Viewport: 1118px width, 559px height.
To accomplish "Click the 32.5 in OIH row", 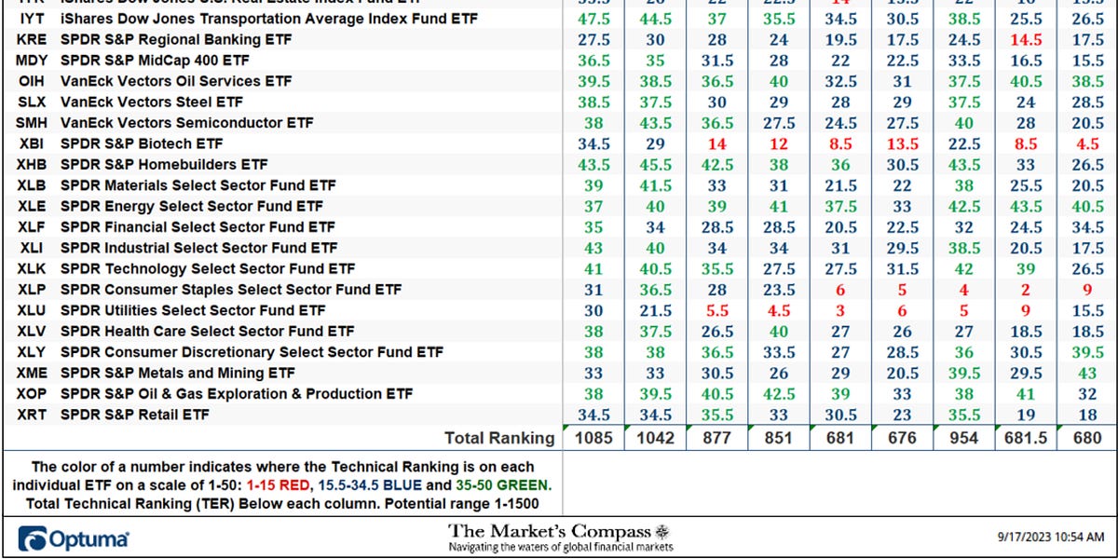I will tap(839, 81).
